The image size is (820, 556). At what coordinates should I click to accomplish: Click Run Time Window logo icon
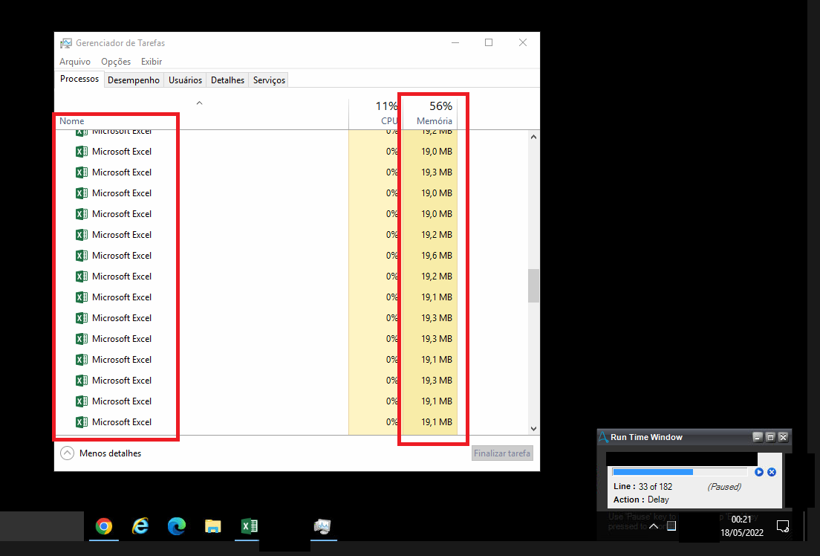[604, 437]
